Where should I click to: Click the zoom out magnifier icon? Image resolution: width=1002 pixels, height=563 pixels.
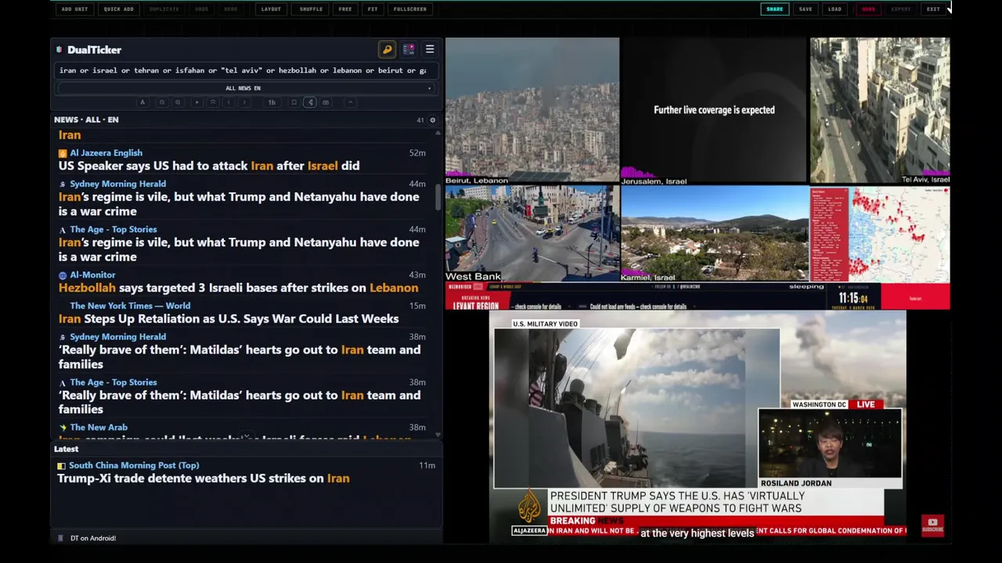click(162, 102)
